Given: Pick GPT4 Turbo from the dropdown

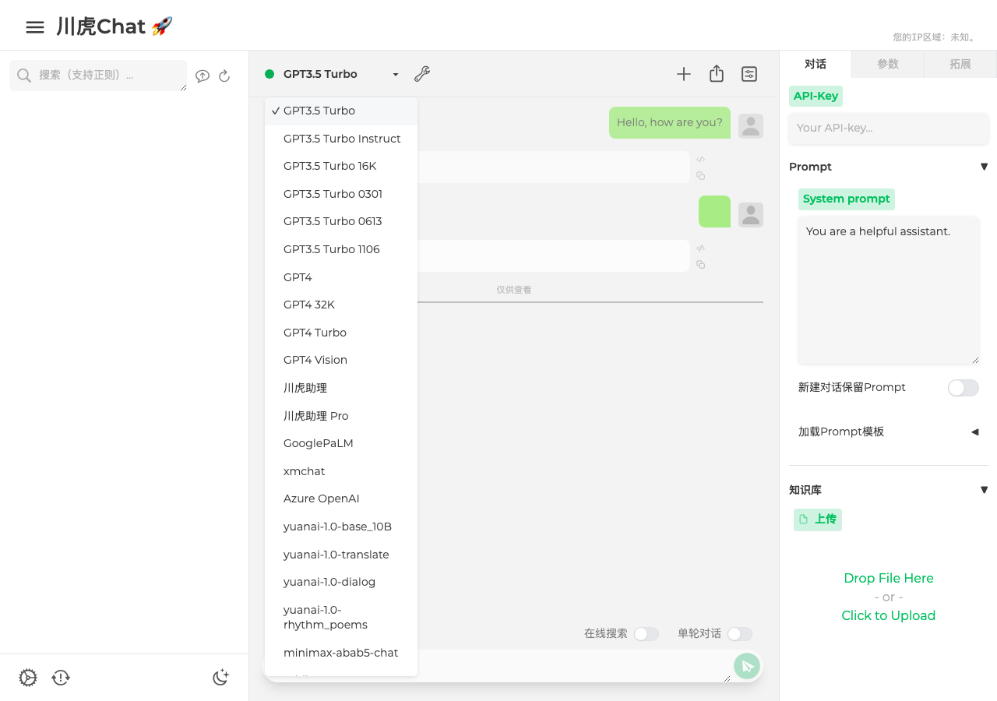Looking at the screenshot, I should 341,333.
